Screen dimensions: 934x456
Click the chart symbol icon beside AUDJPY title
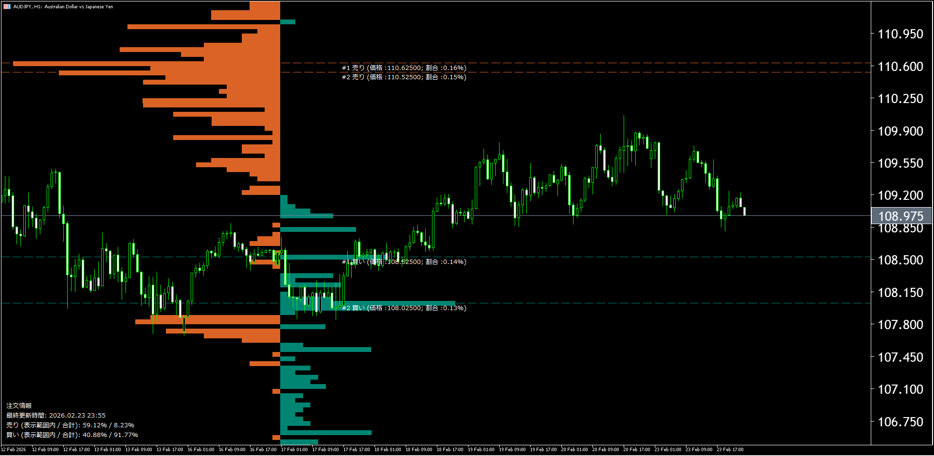click(x=7, y=7)
